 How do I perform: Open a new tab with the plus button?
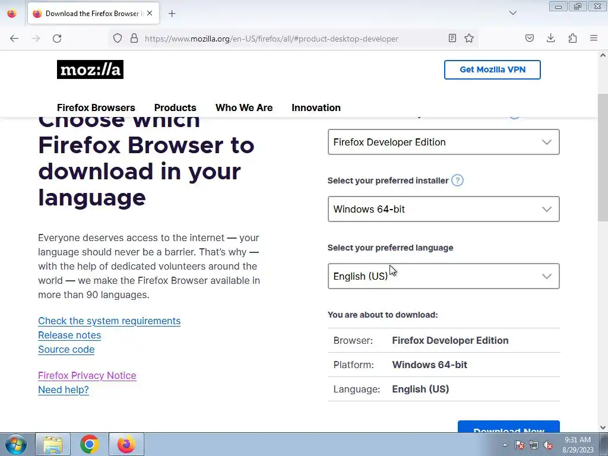tap(172, 14)
